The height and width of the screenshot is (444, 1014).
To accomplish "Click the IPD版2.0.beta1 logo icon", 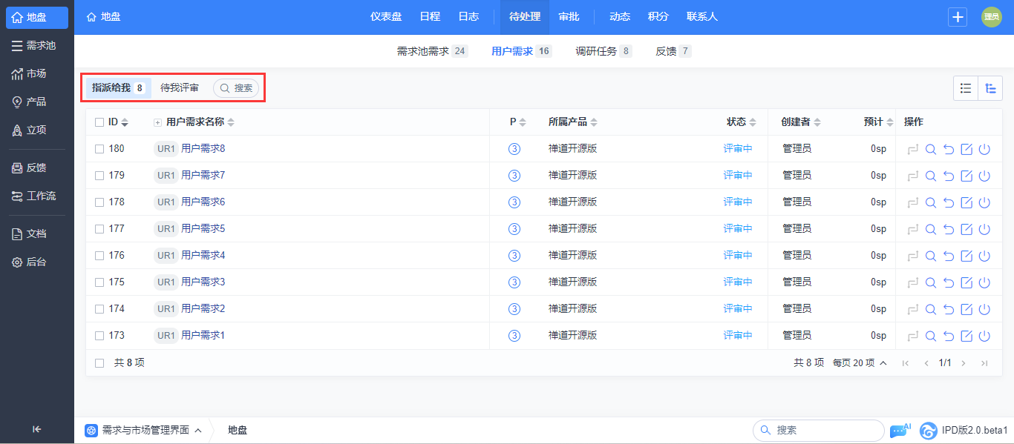I will (x=928, y=430).
